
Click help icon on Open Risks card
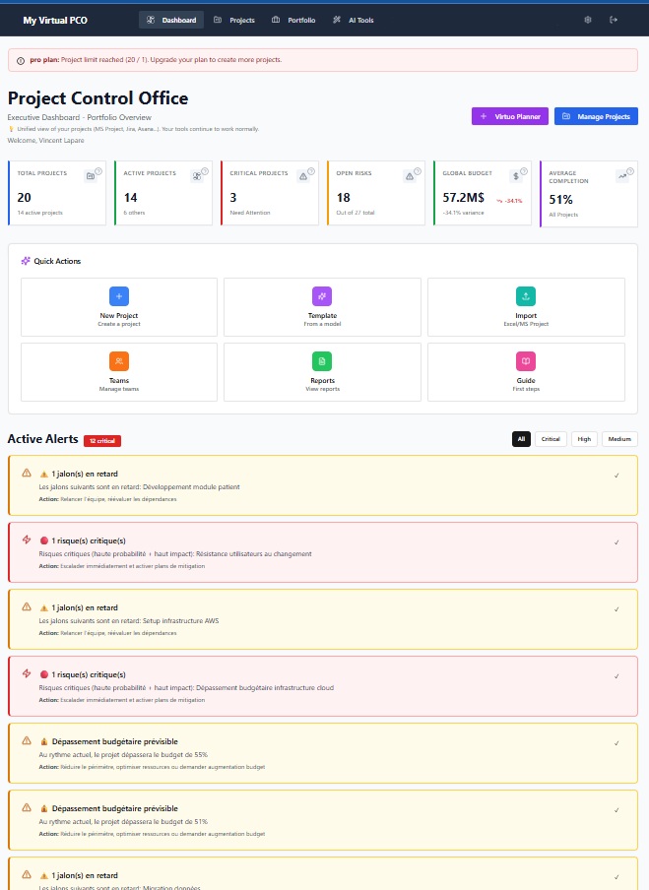pyautogui.click(x=418, y=171)
